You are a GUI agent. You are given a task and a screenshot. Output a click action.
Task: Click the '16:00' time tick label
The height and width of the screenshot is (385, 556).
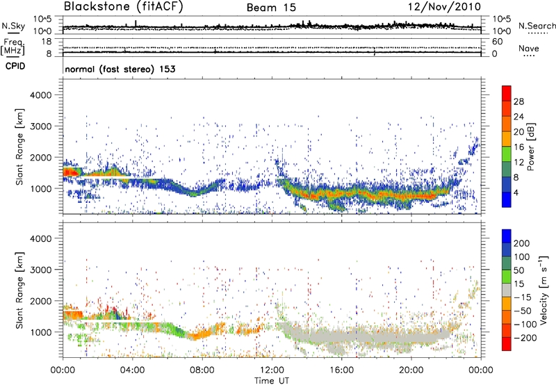pos(341,370)
